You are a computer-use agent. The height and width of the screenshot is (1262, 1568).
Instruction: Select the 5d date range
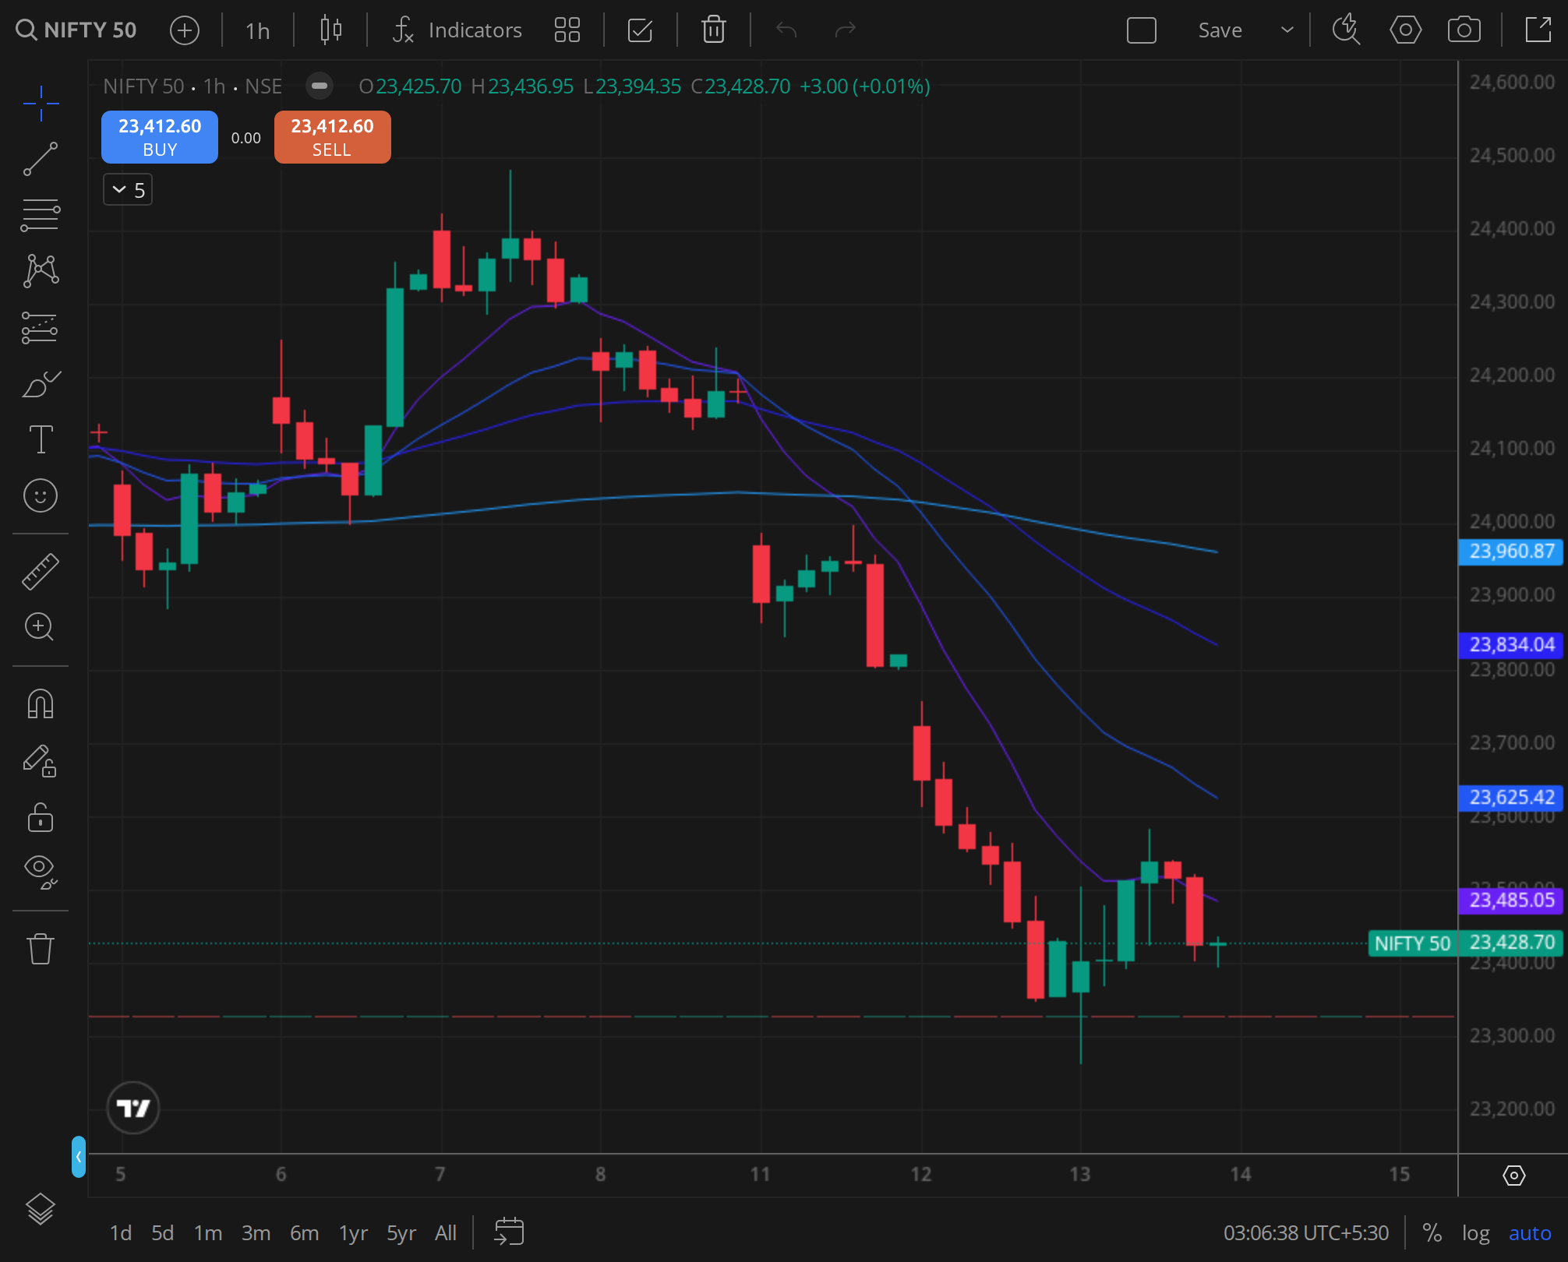click(x=163, y=1233)
